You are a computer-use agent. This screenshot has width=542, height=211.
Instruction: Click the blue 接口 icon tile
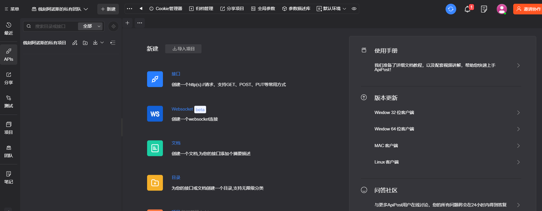coord(155,79)
